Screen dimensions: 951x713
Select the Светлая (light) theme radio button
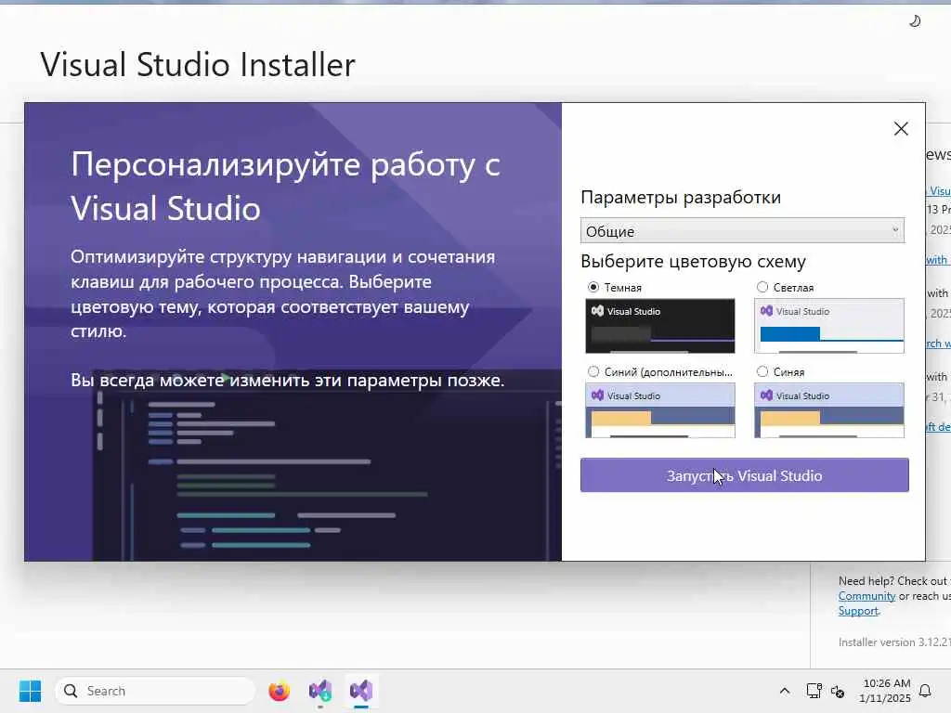coord(762,287)
